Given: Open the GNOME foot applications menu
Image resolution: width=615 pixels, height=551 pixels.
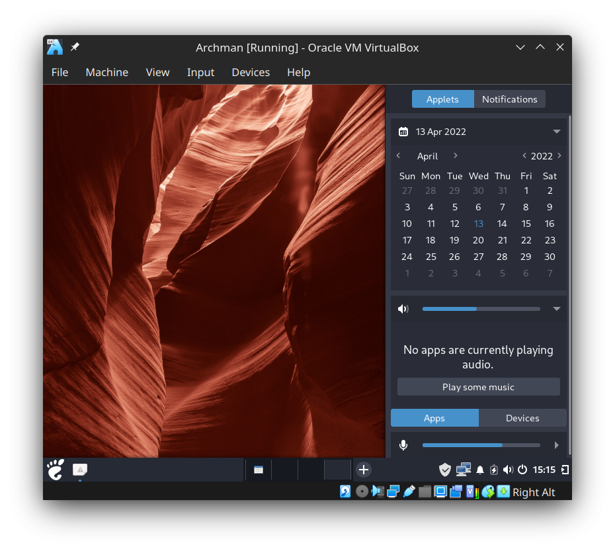Looking at the screenshot, I should click(x=56, y=470).
